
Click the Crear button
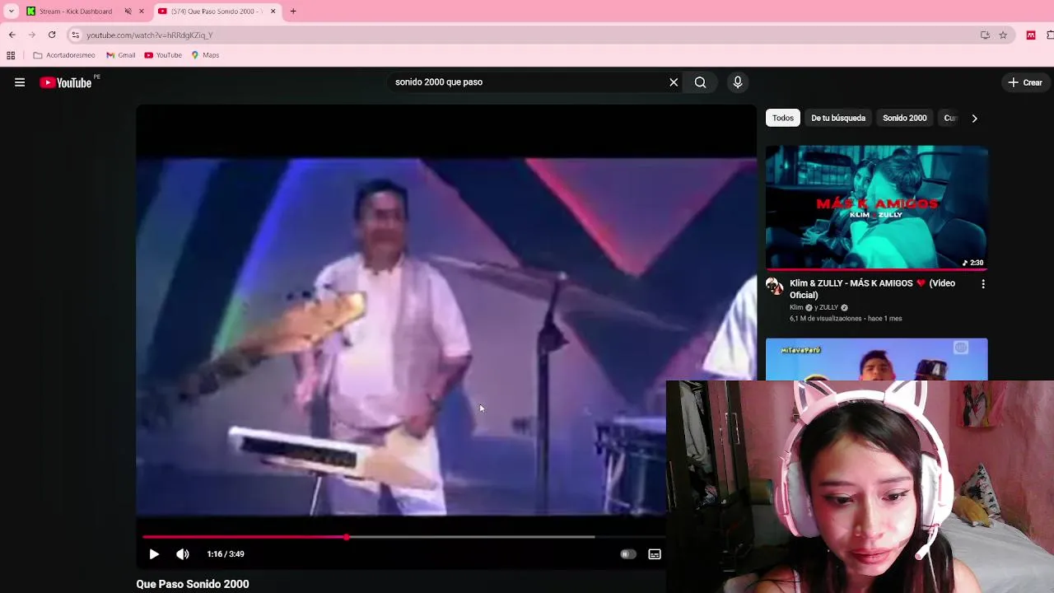coord(1024,82)
